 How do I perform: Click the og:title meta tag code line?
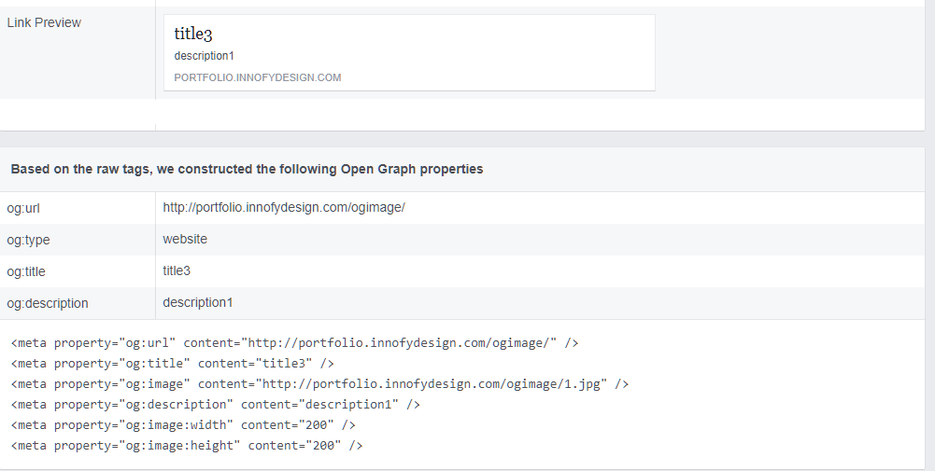(172, 364)
